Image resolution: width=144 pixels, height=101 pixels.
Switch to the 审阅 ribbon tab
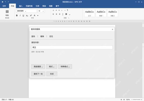pyautogui.click(x=44, y=6)
